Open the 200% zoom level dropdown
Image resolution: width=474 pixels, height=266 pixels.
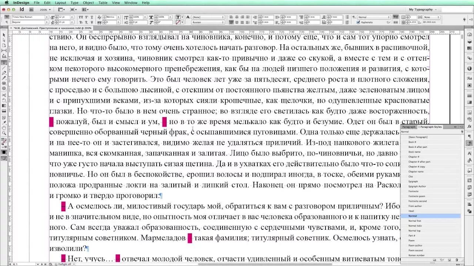tap(45, 10)
